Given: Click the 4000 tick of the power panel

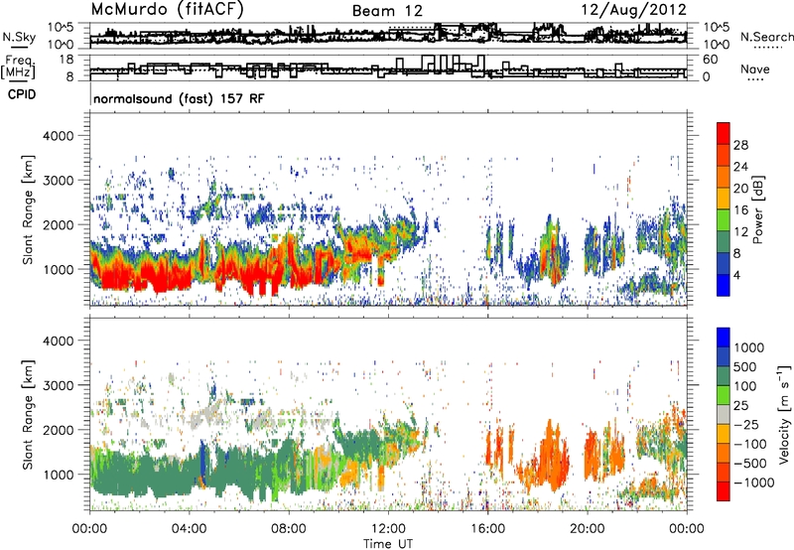Looking at the screenshot, I should 59,136.
